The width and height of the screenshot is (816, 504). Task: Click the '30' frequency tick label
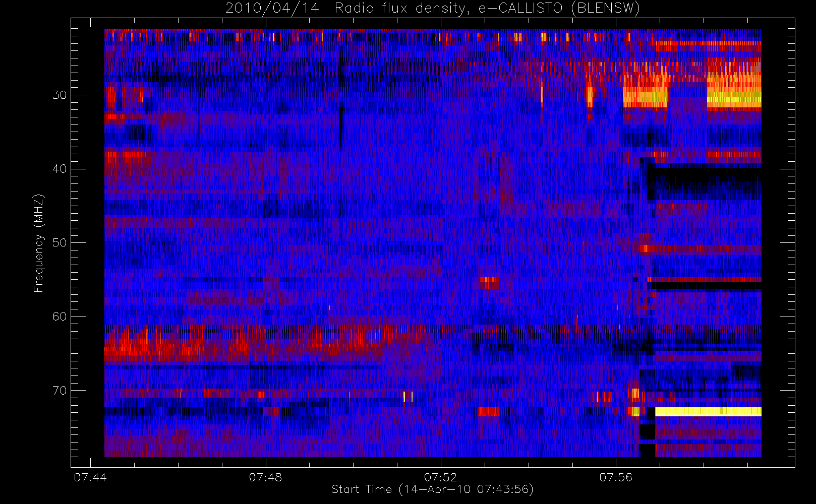tap(60, 95)
